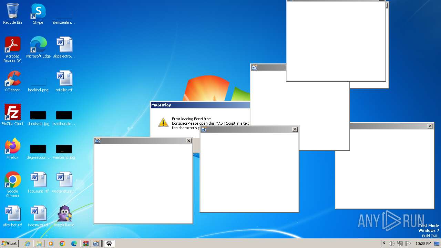Open Windows Explorer folder on taskbar
This screenshot has width=441, height=248.
pos(39,244)
